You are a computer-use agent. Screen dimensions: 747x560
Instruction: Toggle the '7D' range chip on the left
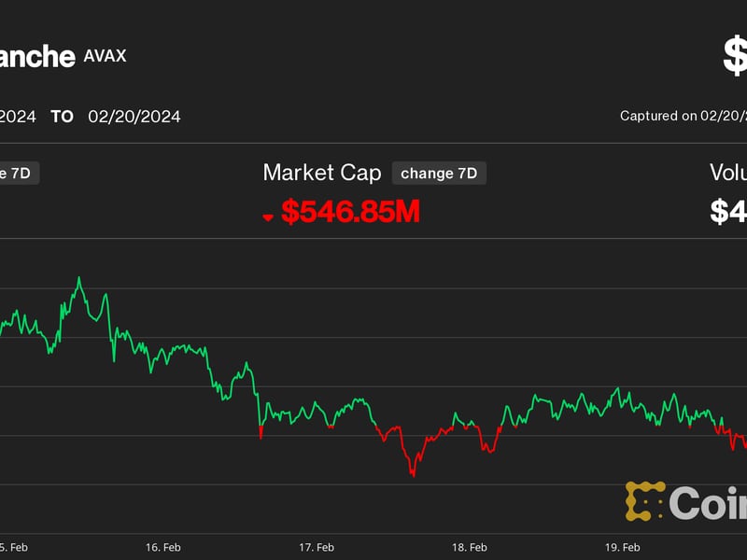click(x=17, y=172)
